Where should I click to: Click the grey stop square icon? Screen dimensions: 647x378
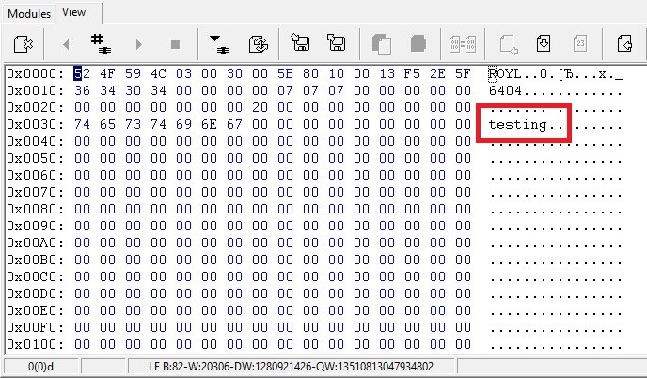(175, 44)
